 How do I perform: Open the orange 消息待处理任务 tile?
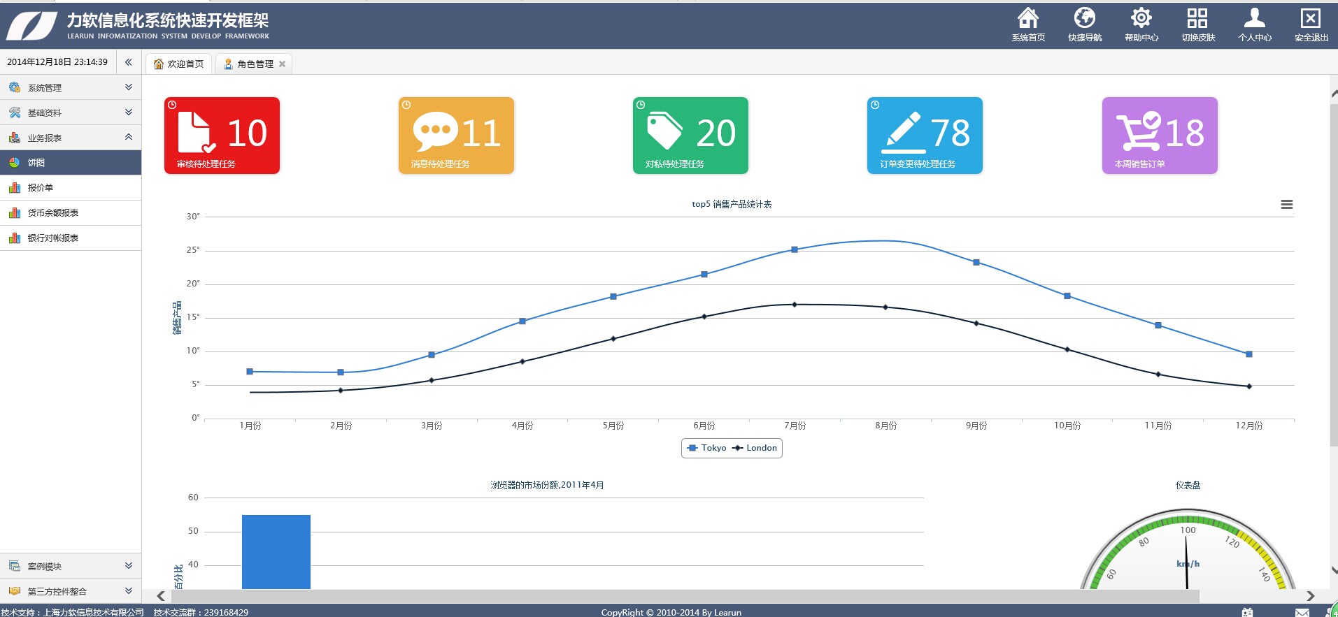[456, 136]
